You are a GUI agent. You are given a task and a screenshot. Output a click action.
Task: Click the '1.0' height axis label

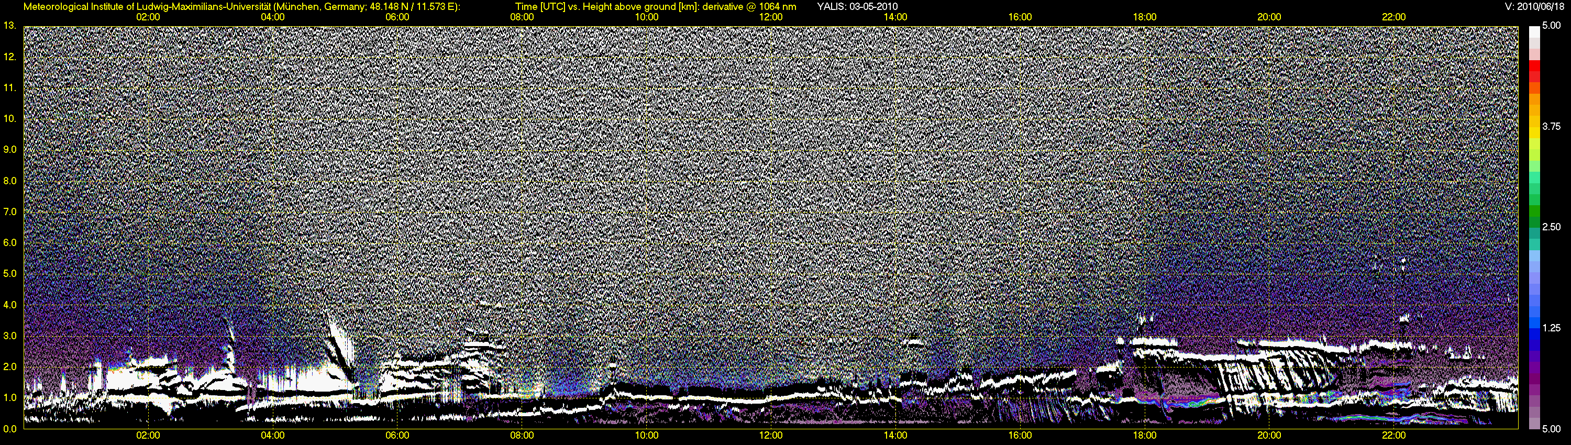[x=9, y=397]
